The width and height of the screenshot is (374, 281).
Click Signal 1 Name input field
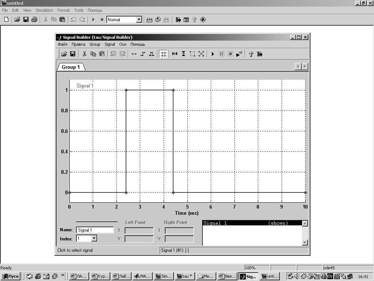click(x=95, y=230)
